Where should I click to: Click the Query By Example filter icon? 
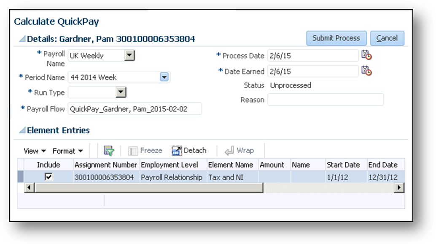109,151
